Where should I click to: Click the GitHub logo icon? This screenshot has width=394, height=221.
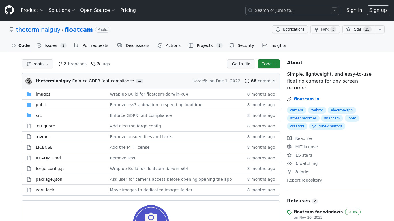pyautogui.click(x=9, y=10)
